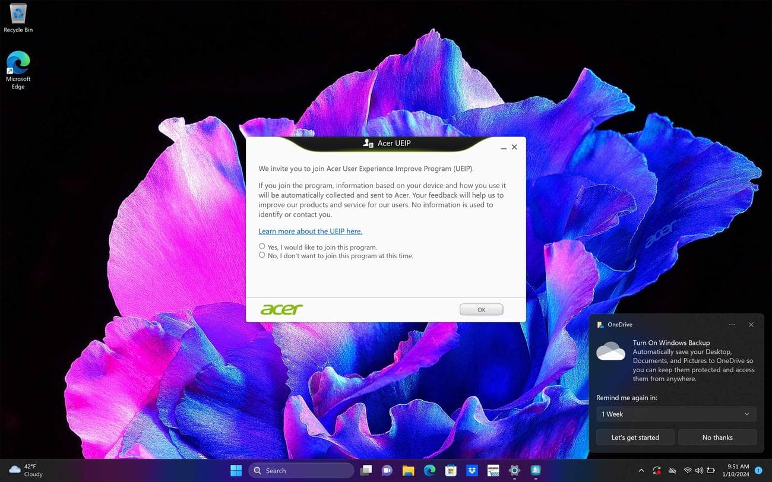Open Microsoft Edge from the taskbar
The width and height of the screenshot is (772, 482).
pyautogui.click(x=429, y=470)
